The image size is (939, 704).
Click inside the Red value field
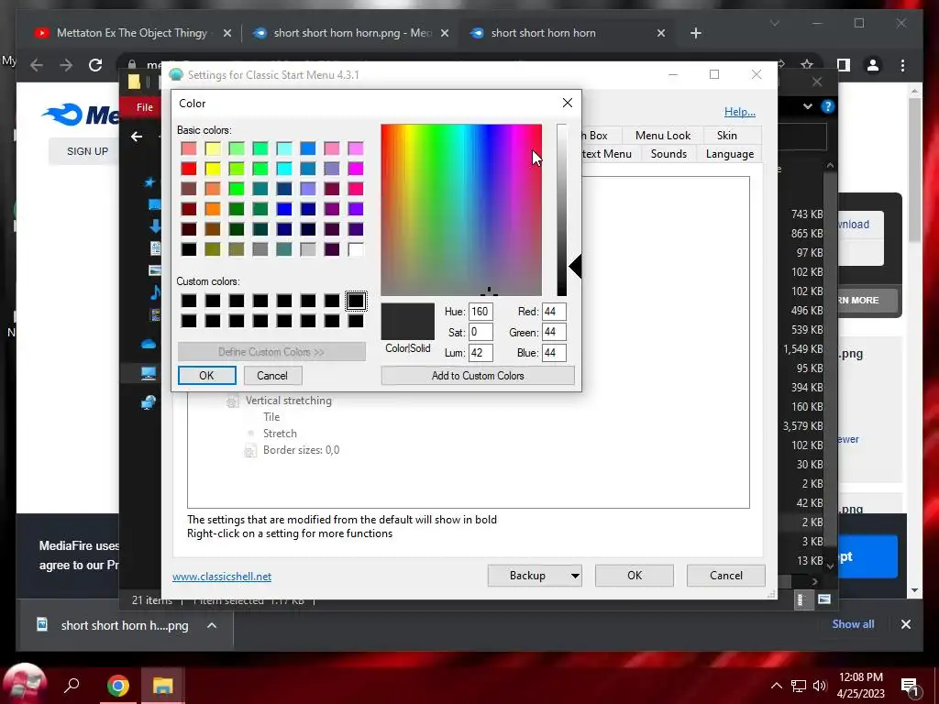(x=554, y=312)
